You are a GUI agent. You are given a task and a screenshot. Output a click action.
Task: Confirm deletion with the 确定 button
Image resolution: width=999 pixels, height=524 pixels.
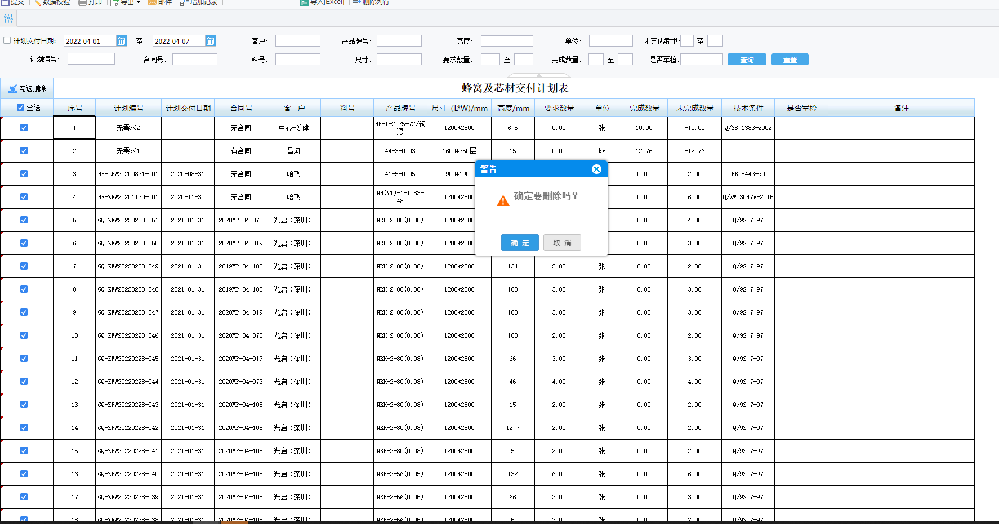click(520, 243)
